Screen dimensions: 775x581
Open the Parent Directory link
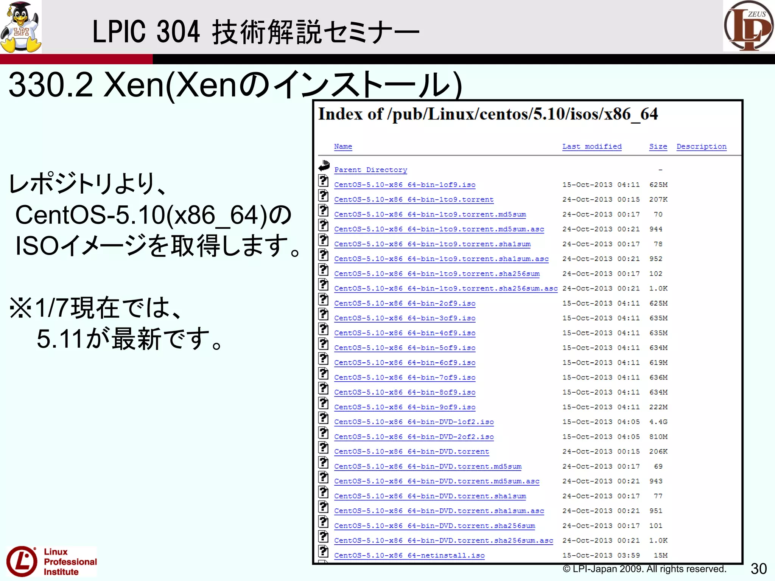coord(370,170)
